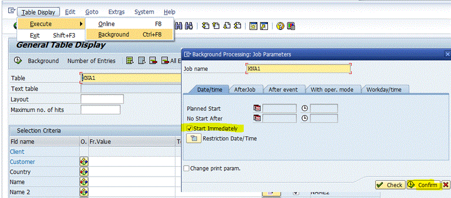The height and width of the screenshot is (198, 451).
Task: Open the Help menu
Action: click(170, 12)
